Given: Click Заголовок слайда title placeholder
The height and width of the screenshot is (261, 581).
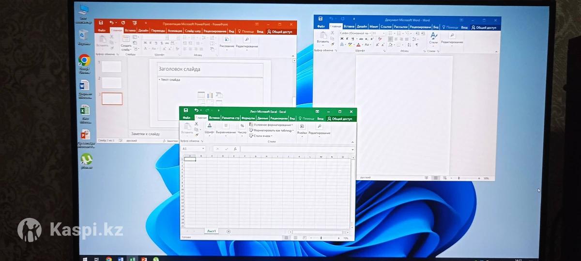Looking at the screenshot, I should click(210, 69).
